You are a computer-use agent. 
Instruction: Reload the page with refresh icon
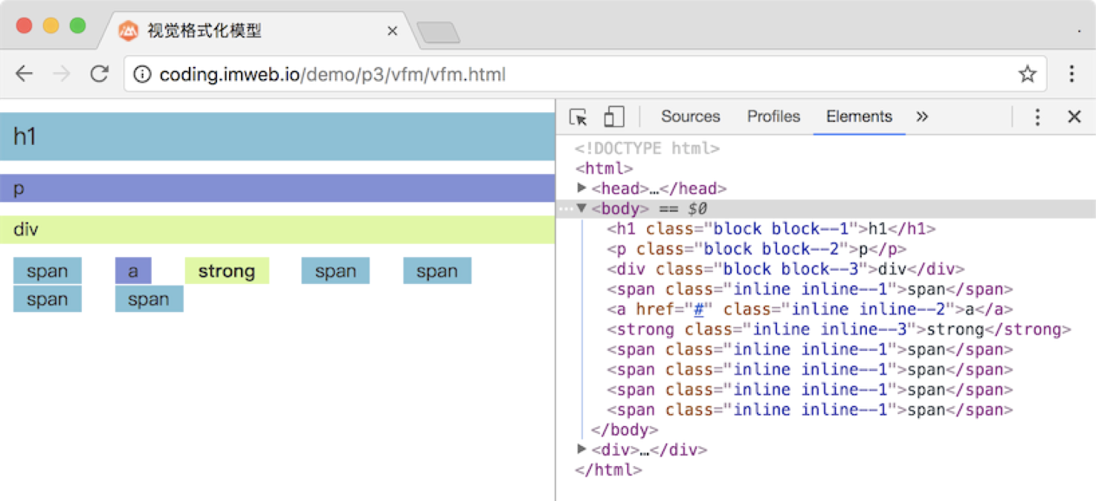(x=99, y=74)
